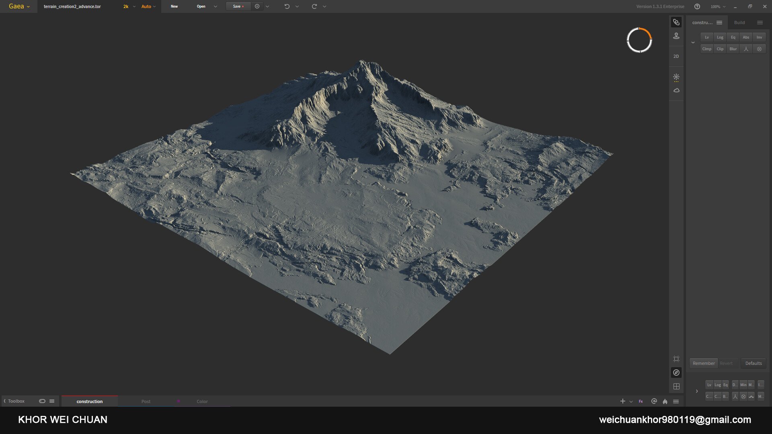Click the Defaults button
The width and height of the screenshot is (772, 434).
coord(753,363)
